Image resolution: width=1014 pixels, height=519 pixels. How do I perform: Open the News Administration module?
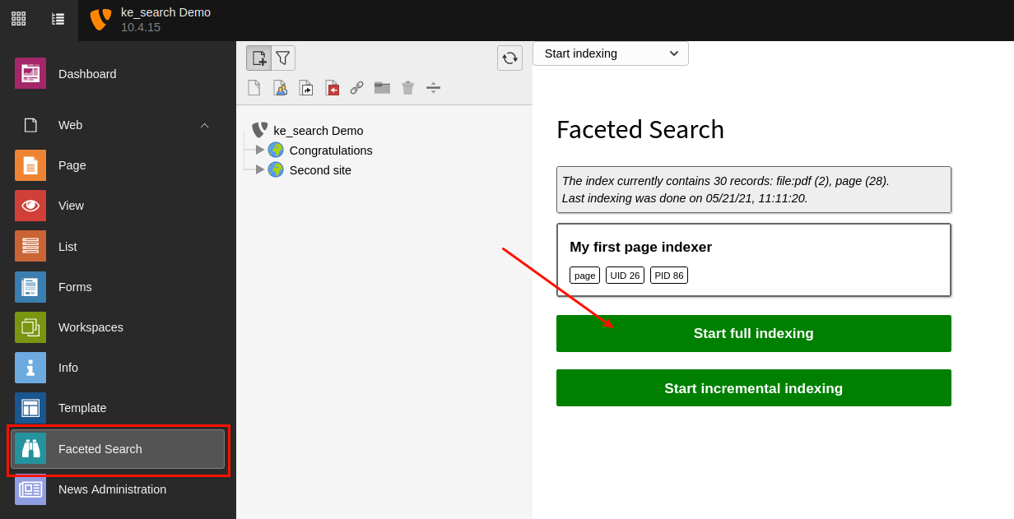point(112,489)
